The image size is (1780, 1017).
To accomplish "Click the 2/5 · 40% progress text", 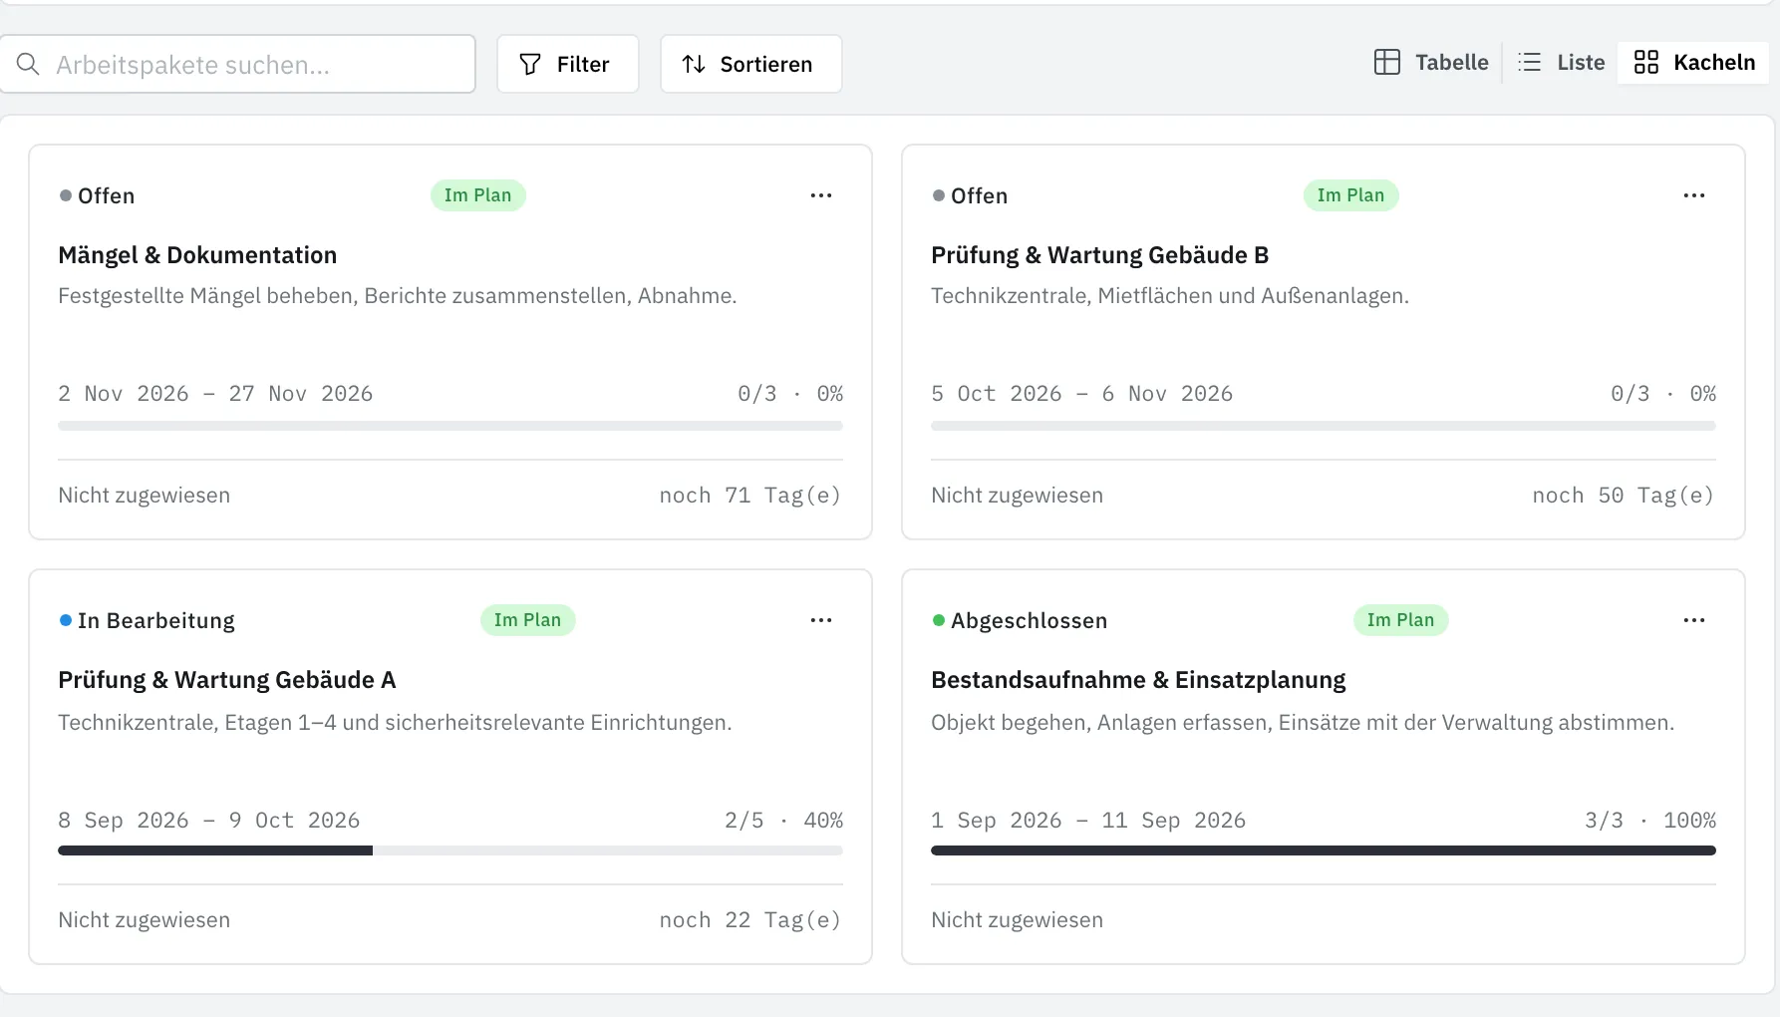I will click(783, 821).
